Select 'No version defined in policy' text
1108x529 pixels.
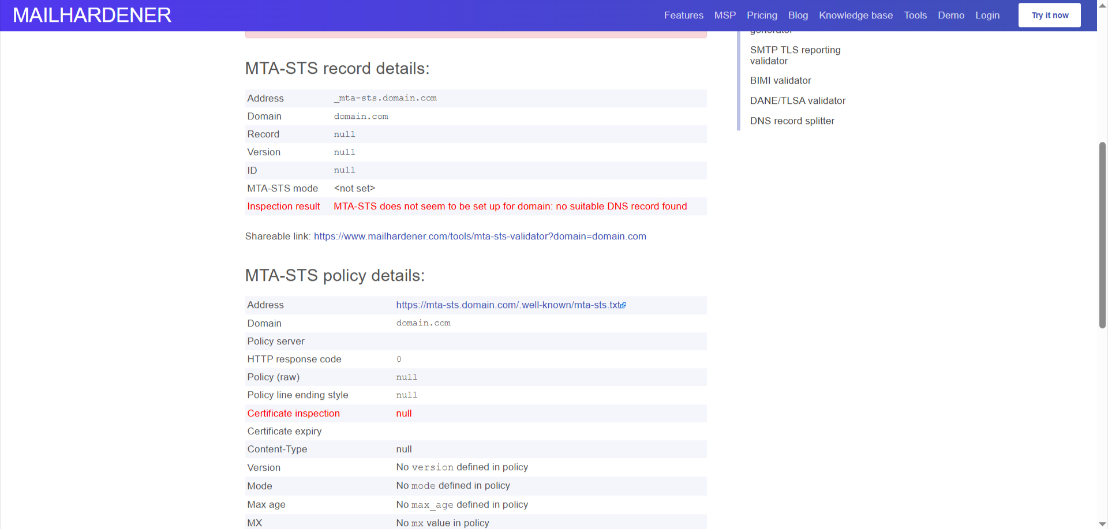pos(462,467)
